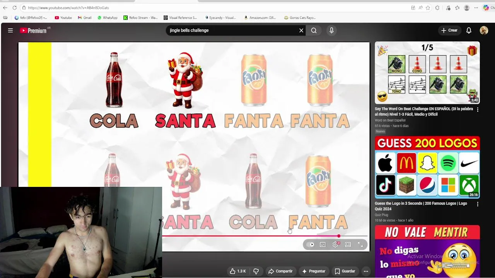Toggle read aloud icon in address bar

[420, 8]
